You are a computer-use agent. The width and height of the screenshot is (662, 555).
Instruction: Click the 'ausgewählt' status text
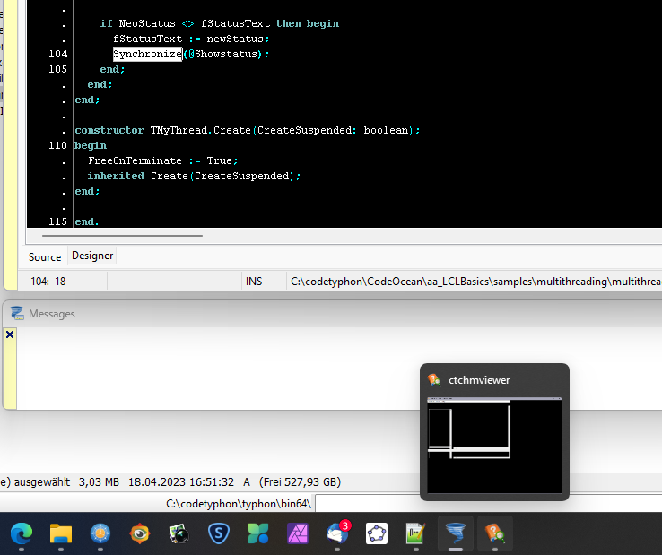42,482
